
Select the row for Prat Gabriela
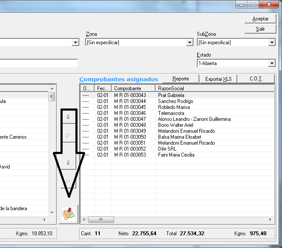171,95
